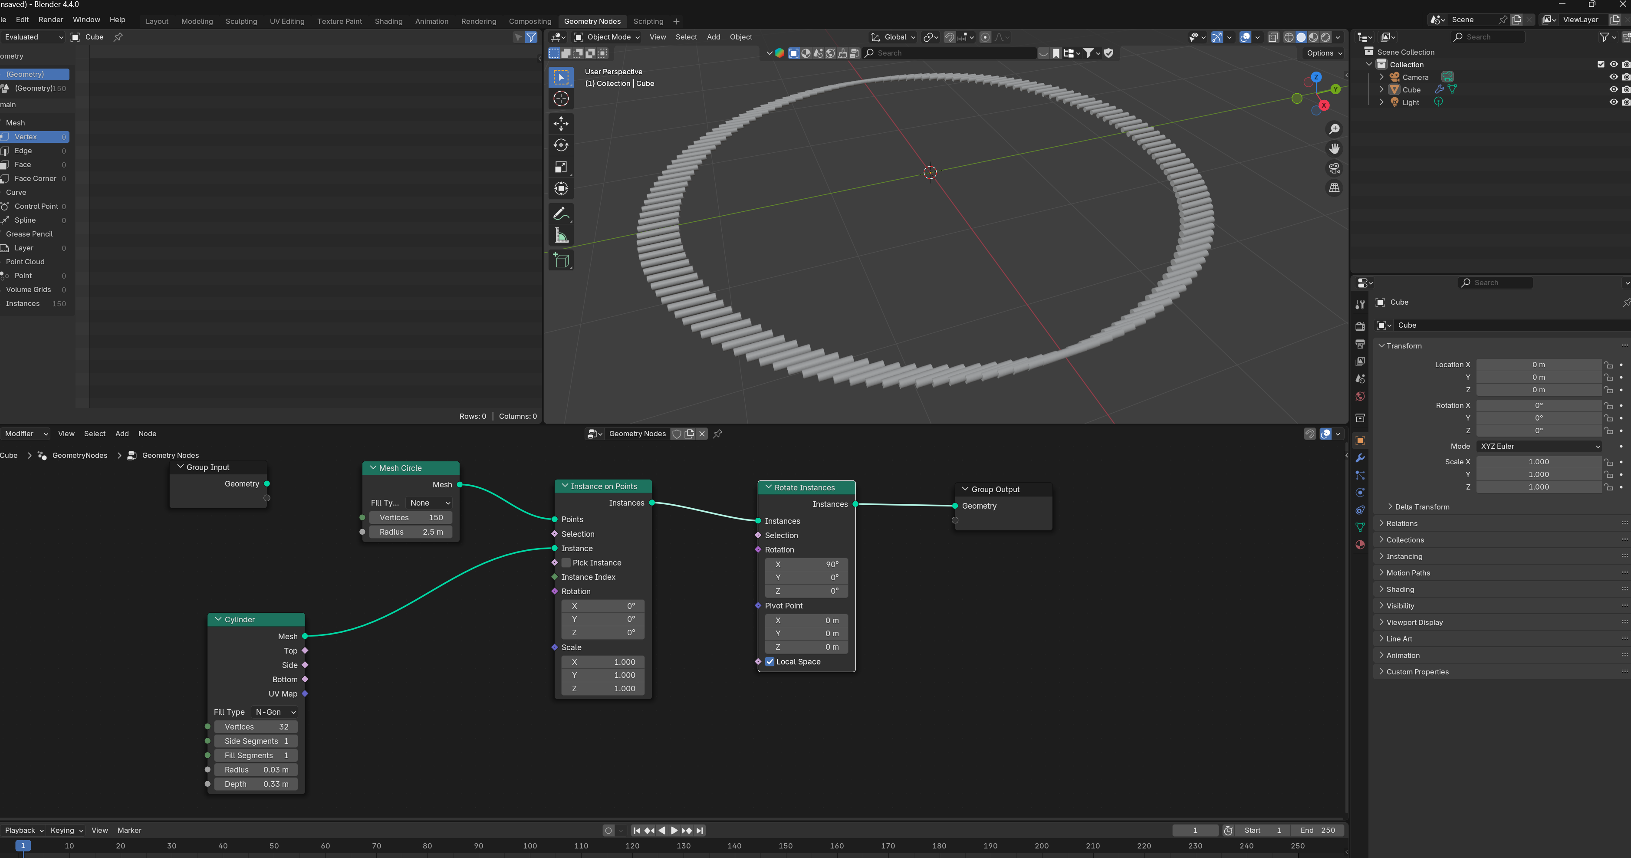The width and height of the screenshot is (1631, 858).
Task: Activate the Transform tool
Action: [560, 188]
